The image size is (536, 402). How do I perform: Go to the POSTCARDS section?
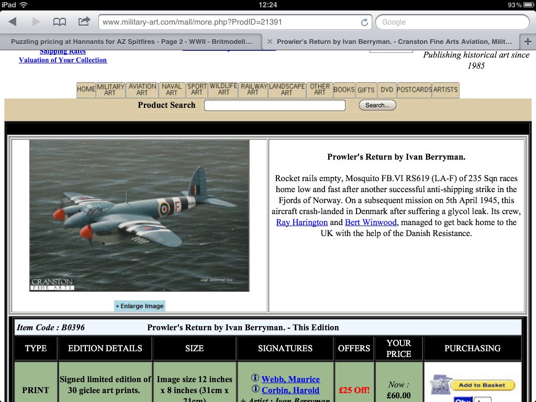(x=414, y=90)
